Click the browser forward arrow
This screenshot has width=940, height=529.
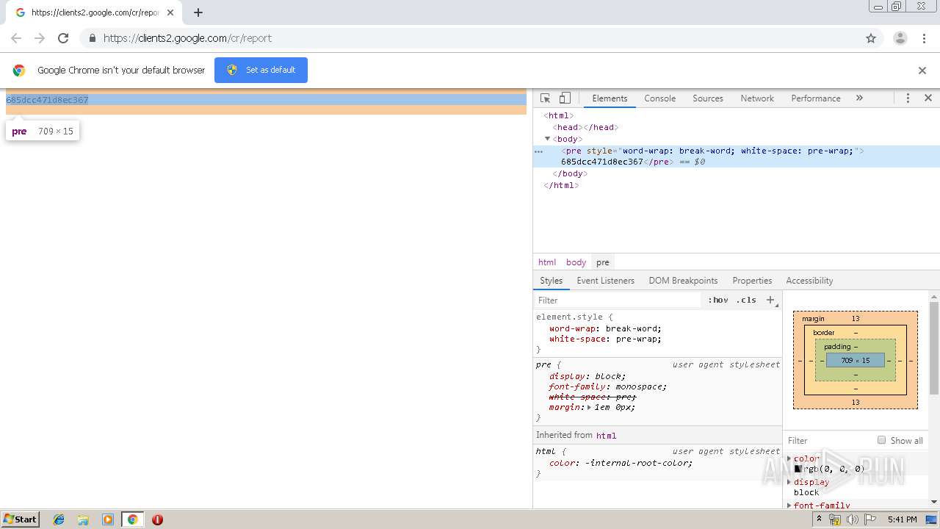coord(40,38)
